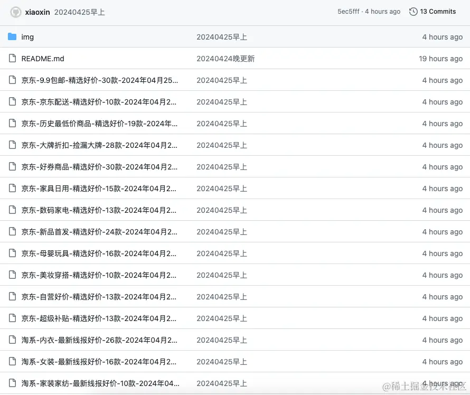Click file icon for 京东-数码家电
470x395 pixels.
click(12, 210)
